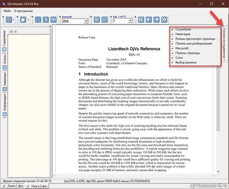Click the DjVuReader title bar app icon
This screenshot has height=189, width=229.
tap(4, 4)
